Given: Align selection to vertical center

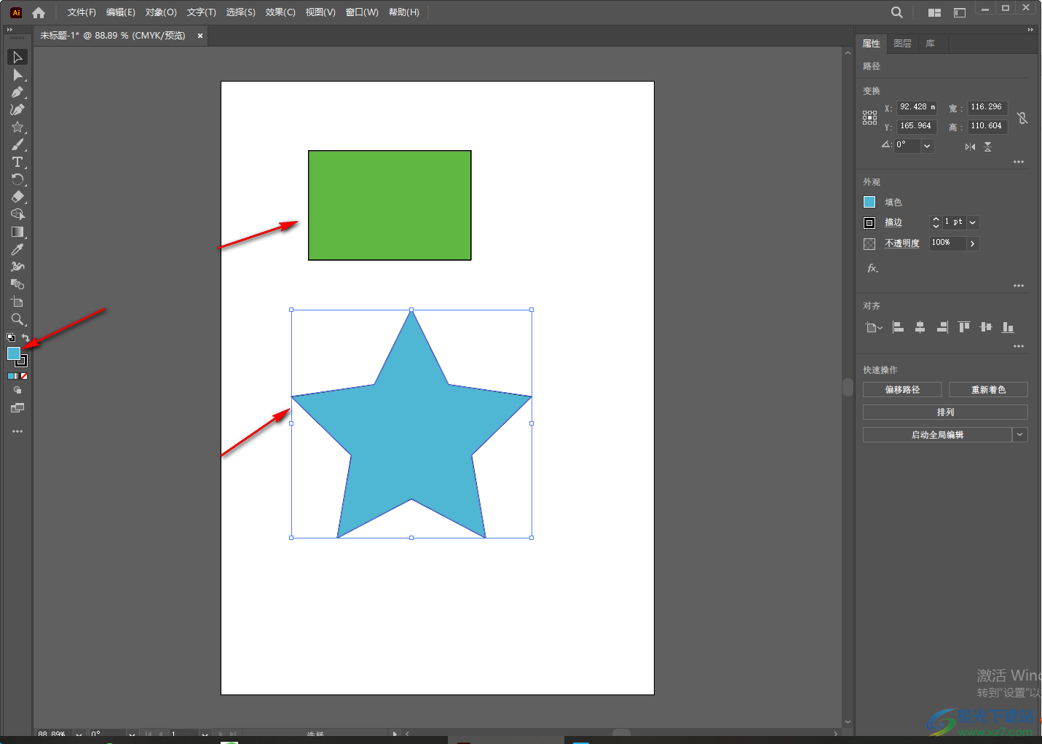Looking at the screenshot, I should tap(986, 327).
